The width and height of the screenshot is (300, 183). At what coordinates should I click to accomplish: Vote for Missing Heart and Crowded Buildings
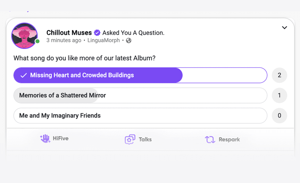coord(141,75)
